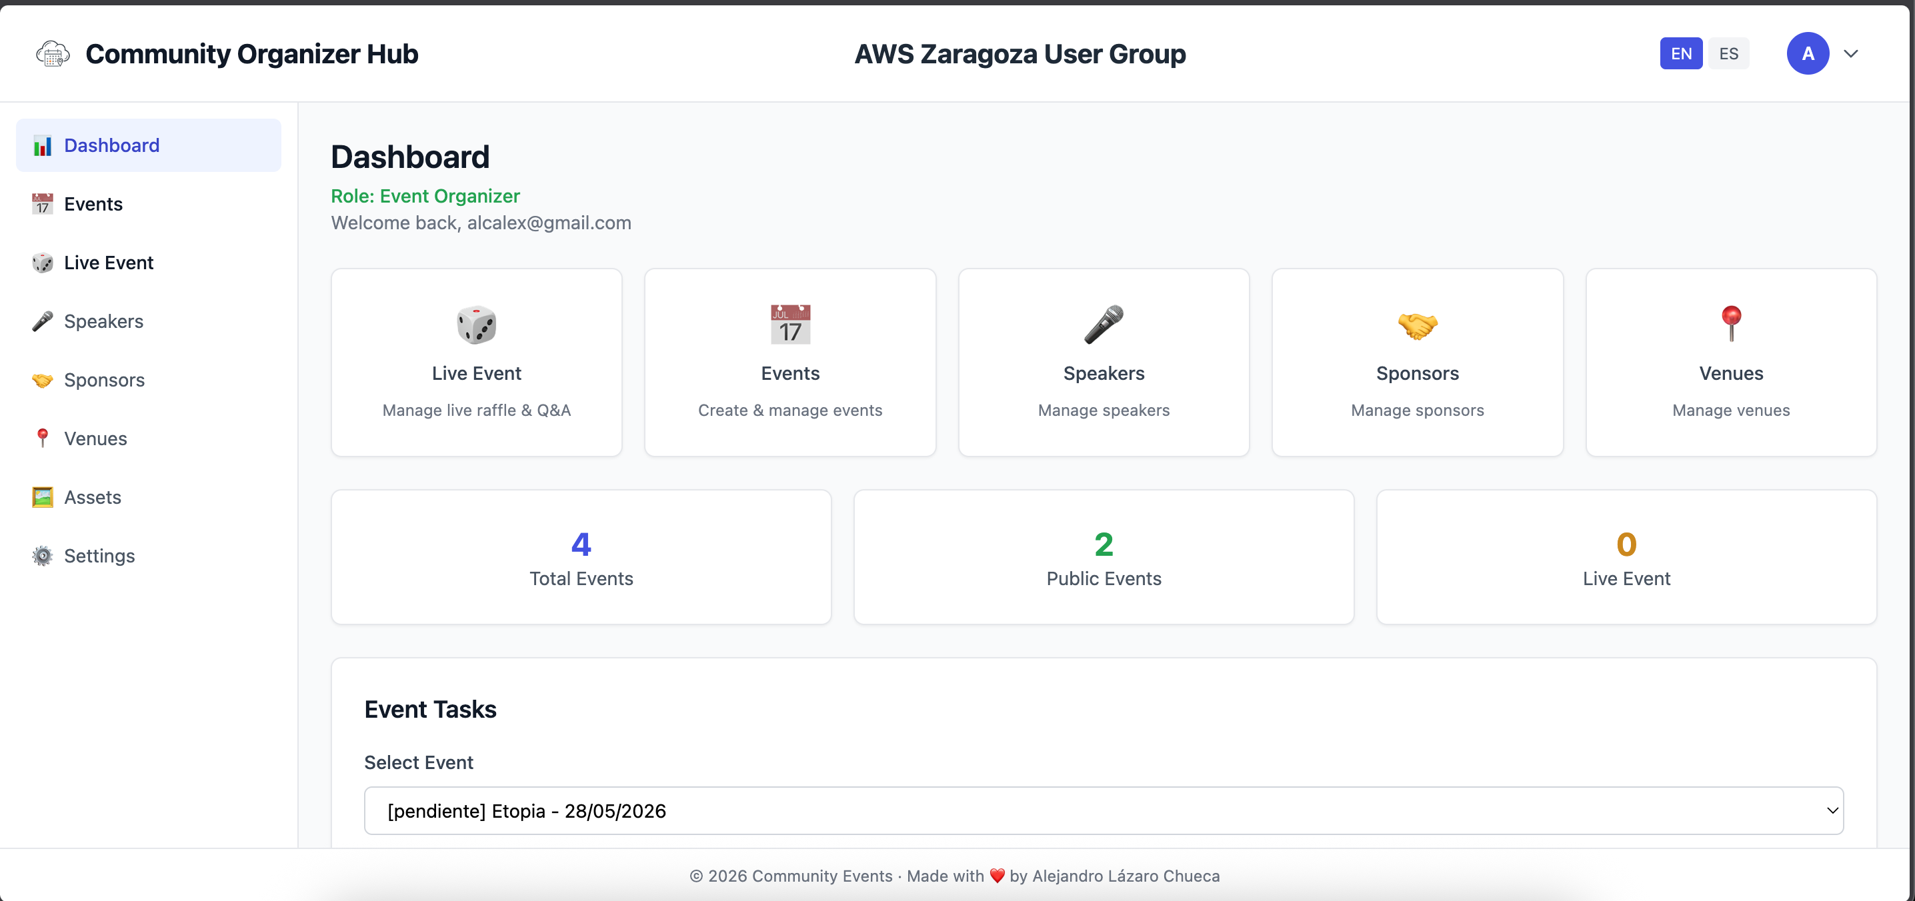Screen dimensions: 1915x901
Task: Click the Public Events stat card
Action: coord(1104,557)
